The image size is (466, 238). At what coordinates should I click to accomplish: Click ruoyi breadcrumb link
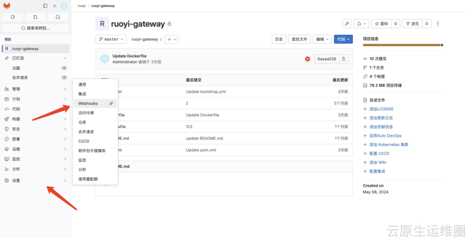(x=82, y=6)
